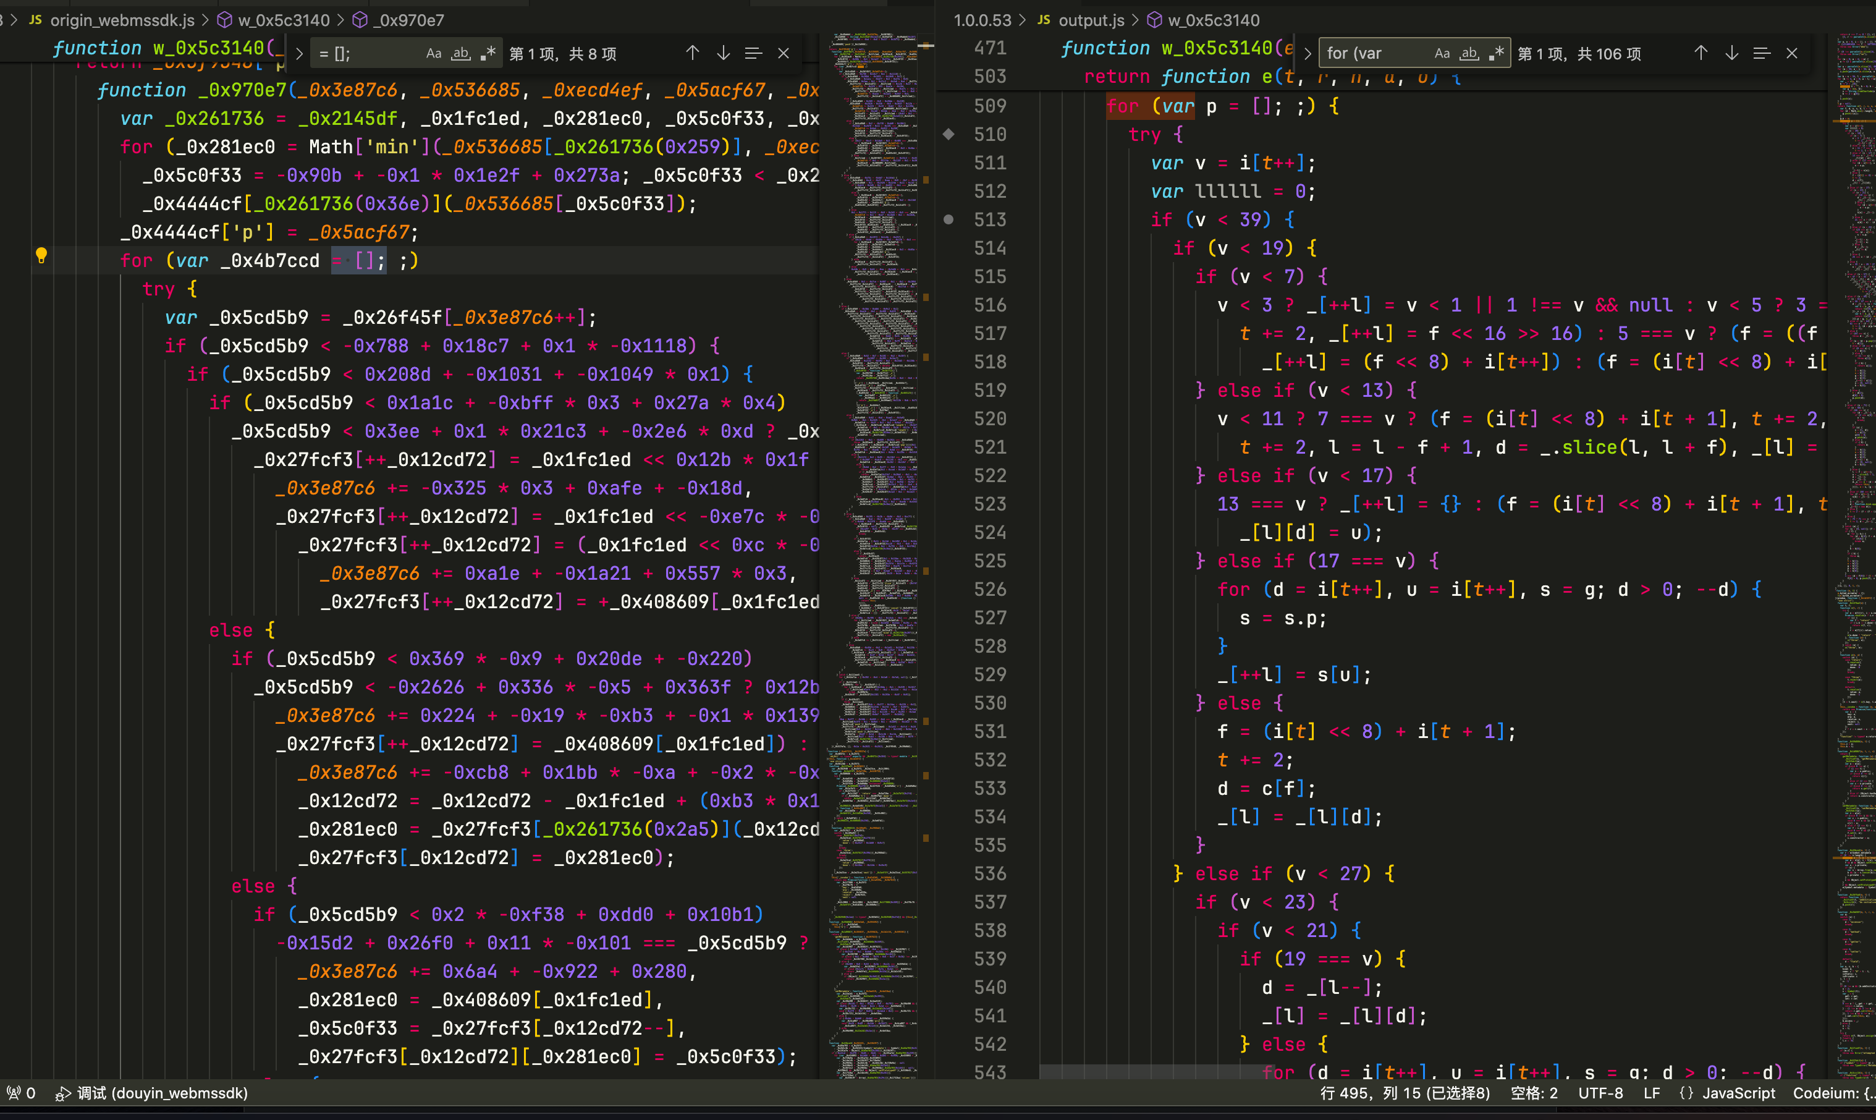The height and width of the screenshot is (1120, 1876).
Task: Toggle Match Whole Word in left find widget
Action: 461,54
